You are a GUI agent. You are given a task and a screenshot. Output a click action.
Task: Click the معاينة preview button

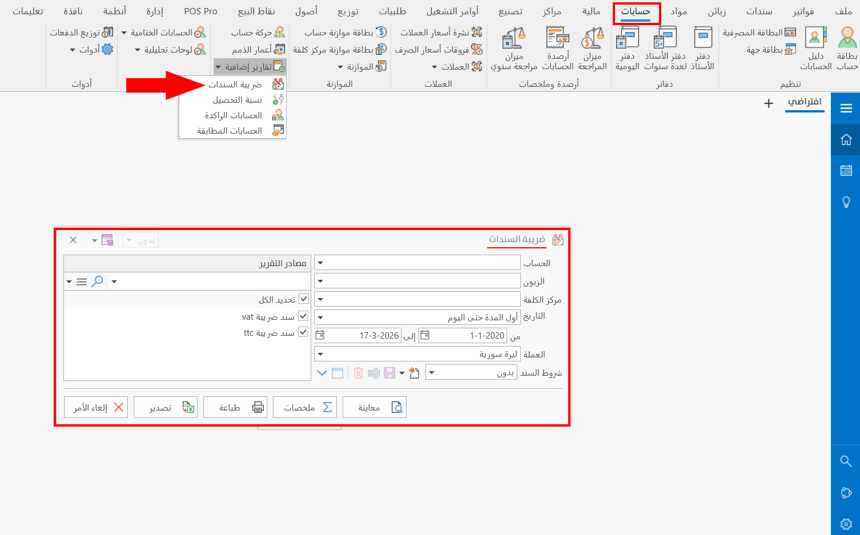375,407
